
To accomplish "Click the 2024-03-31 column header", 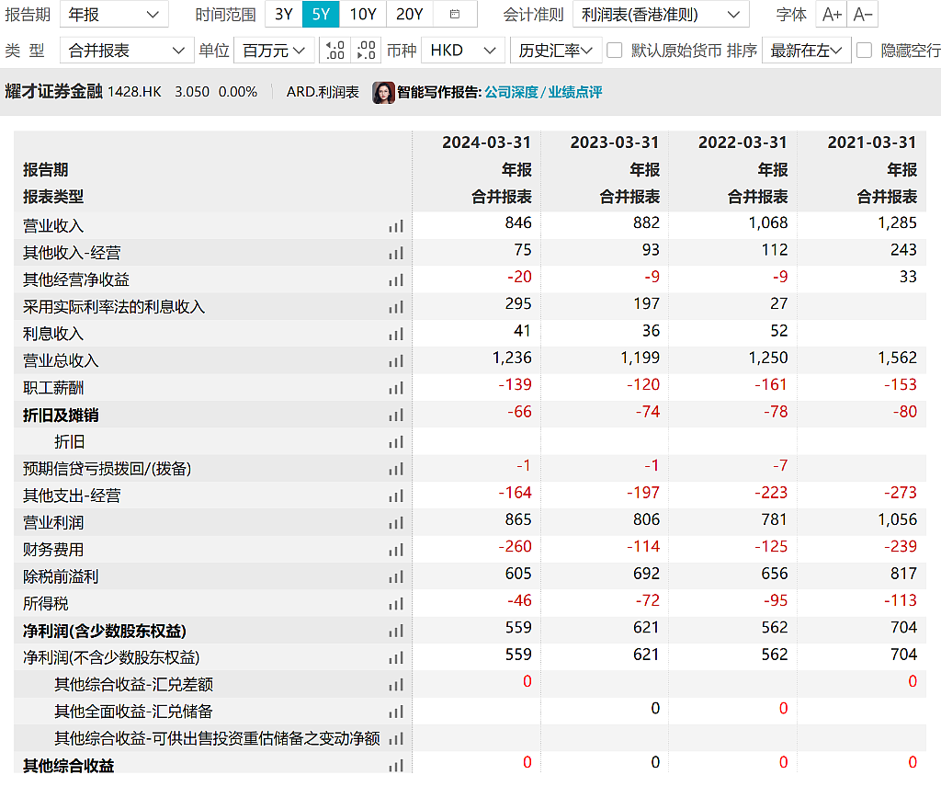I will (x=487, y=142).
